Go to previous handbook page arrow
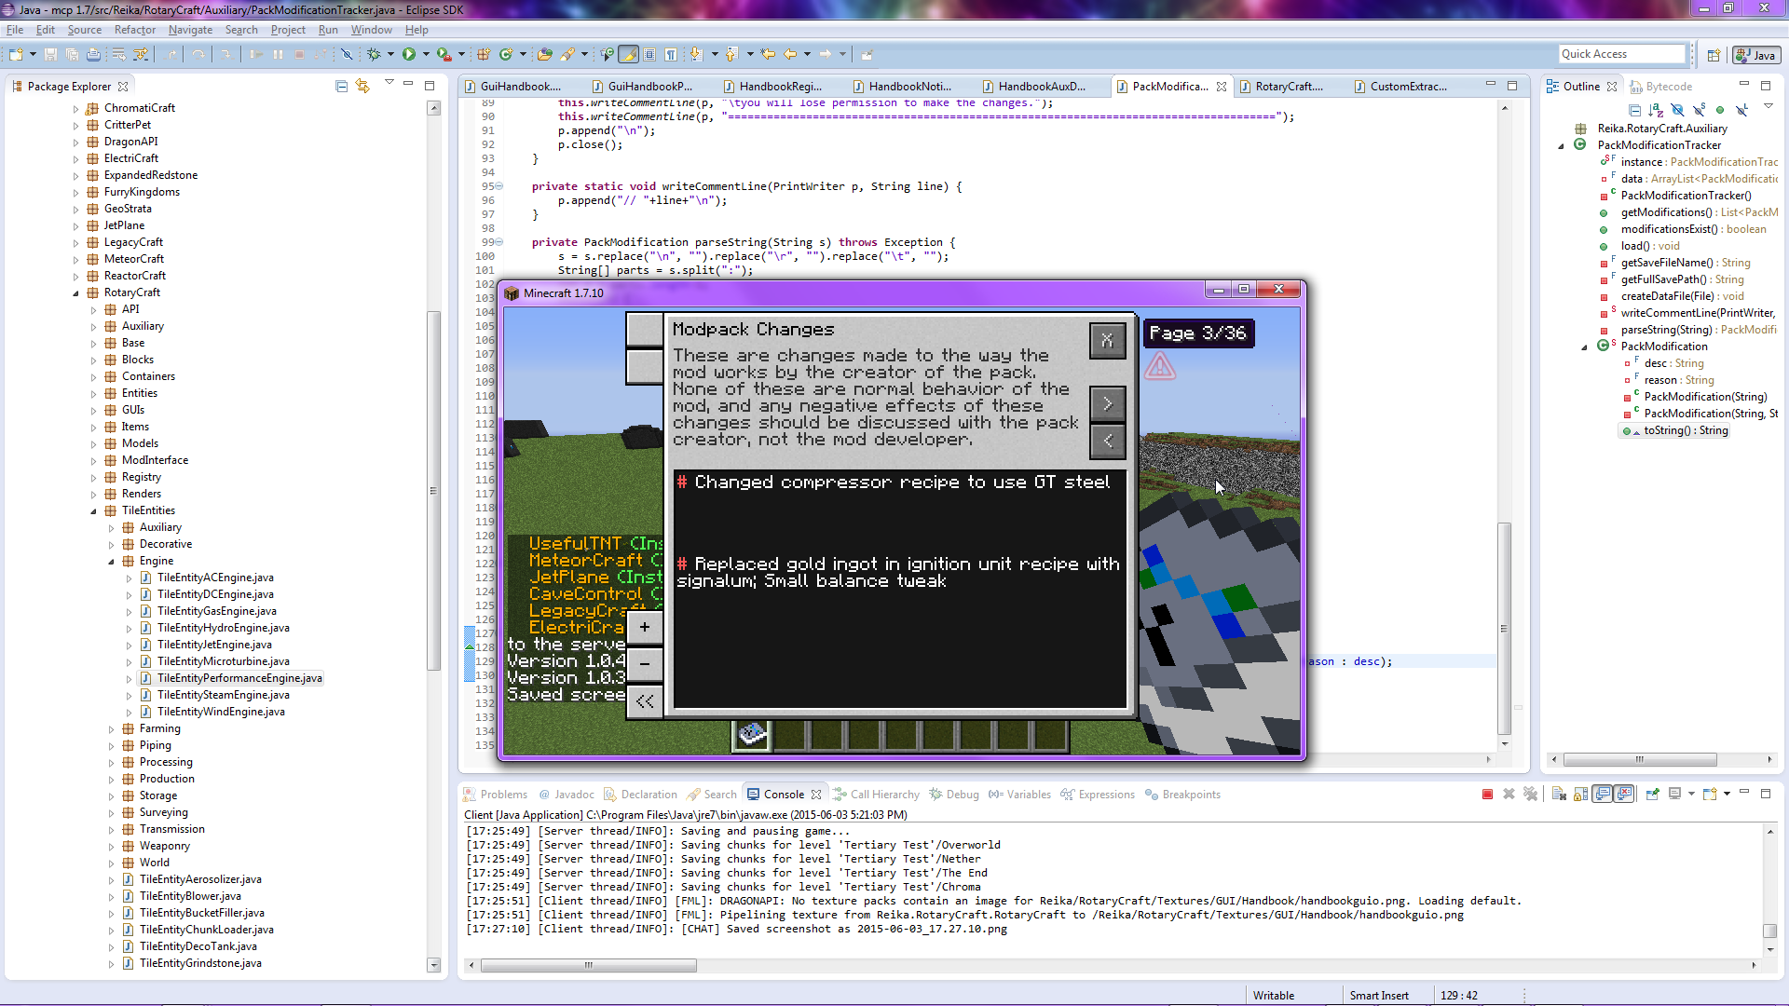 tap(1107, 441)
